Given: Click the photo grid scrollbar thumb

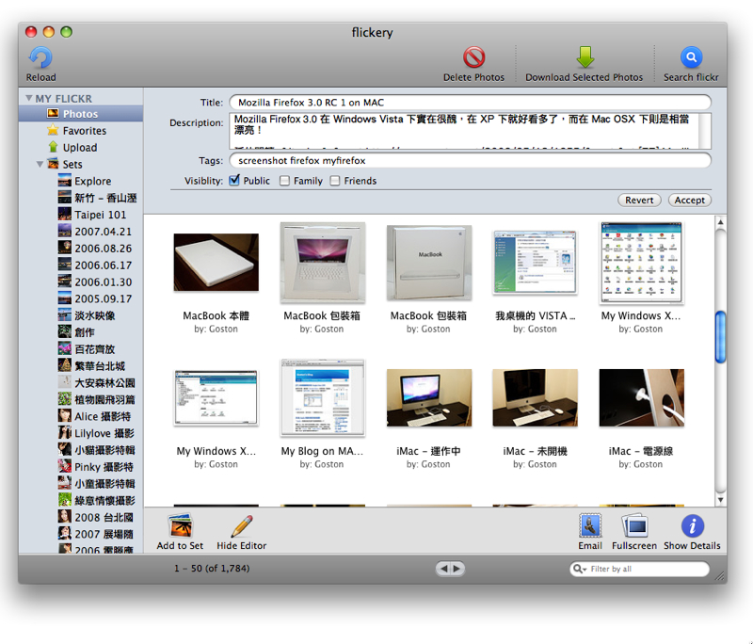Looking at the screenshot, I should [x=720, y=337].
